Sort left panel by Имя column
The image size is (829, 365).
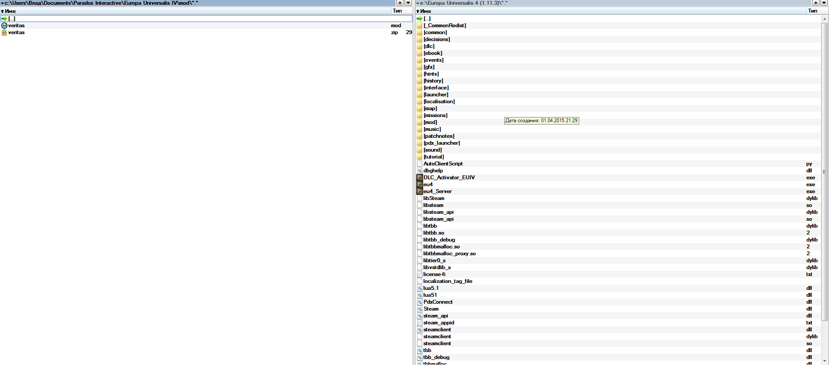[195, 11]
